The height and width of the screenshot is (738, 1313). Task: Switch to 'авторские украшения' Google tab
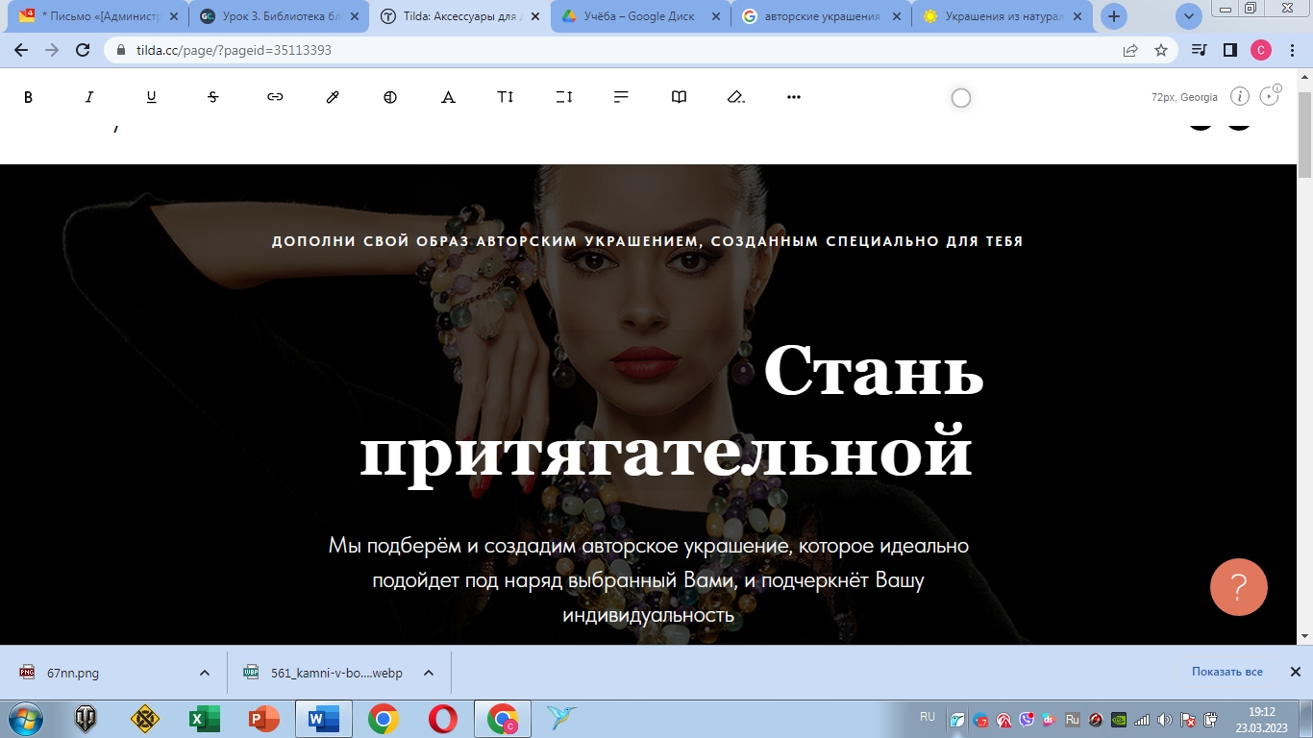coord(821,16)
